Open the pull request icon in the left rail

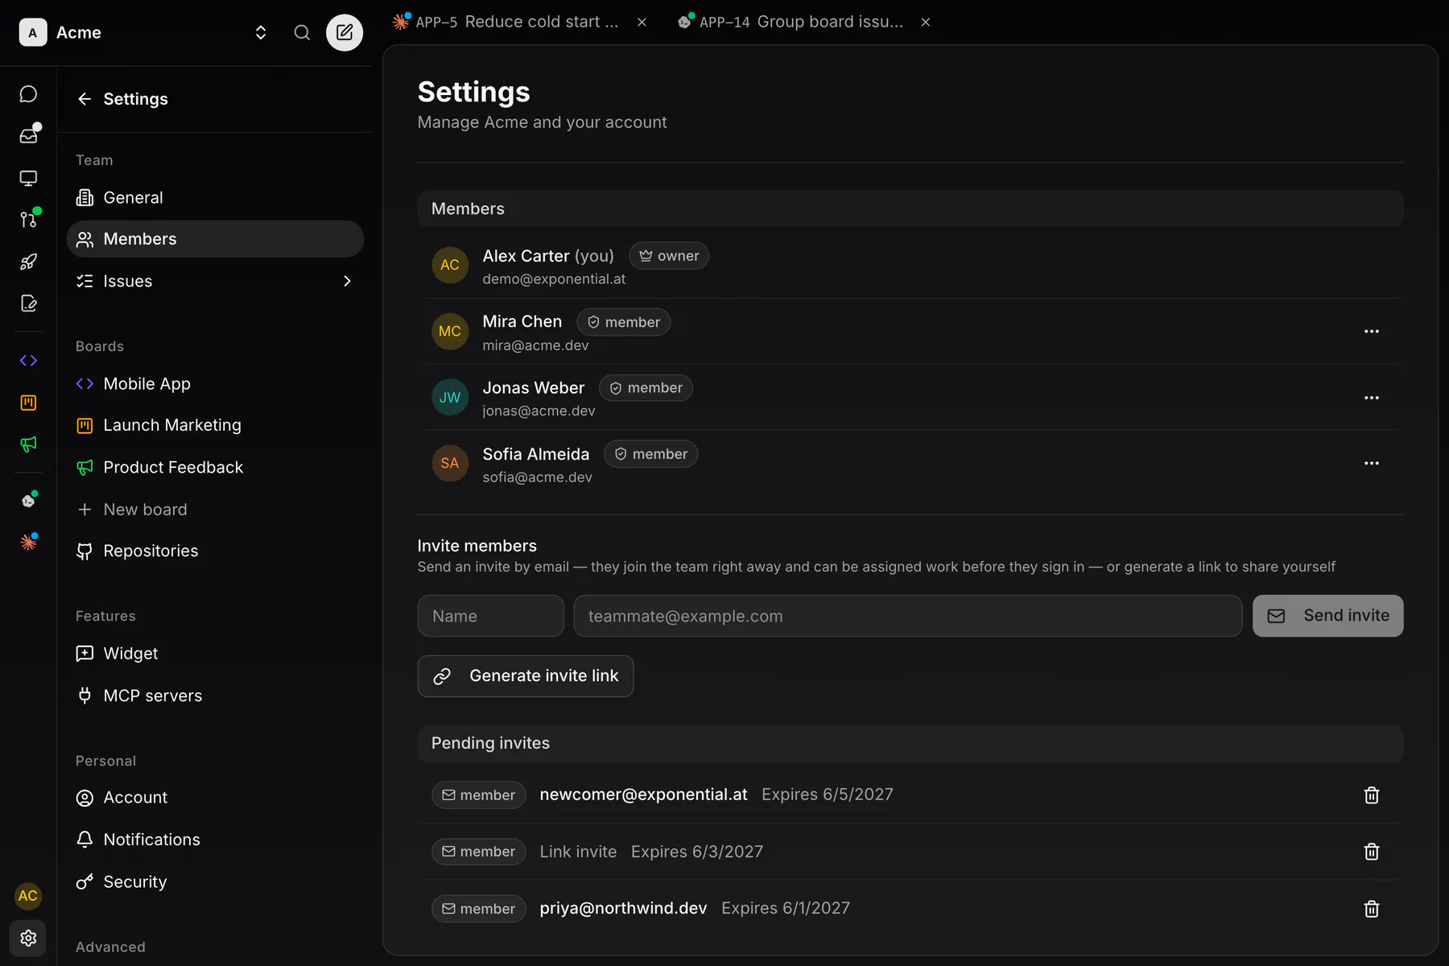click(x=28, y=219)
